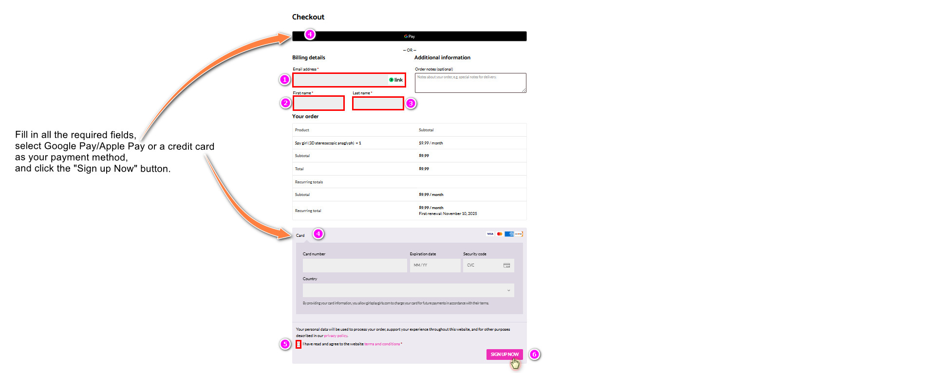Click the Mastercard logo
Viewport: 935px width, 373px height.
click(500, 234)
